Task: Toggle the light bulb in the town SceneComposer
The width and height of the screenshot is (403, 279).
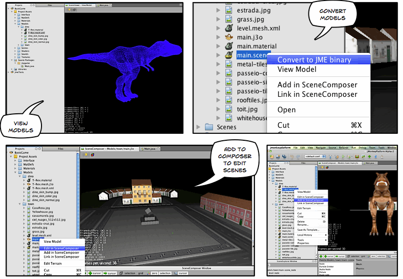Action: (85, 155)
